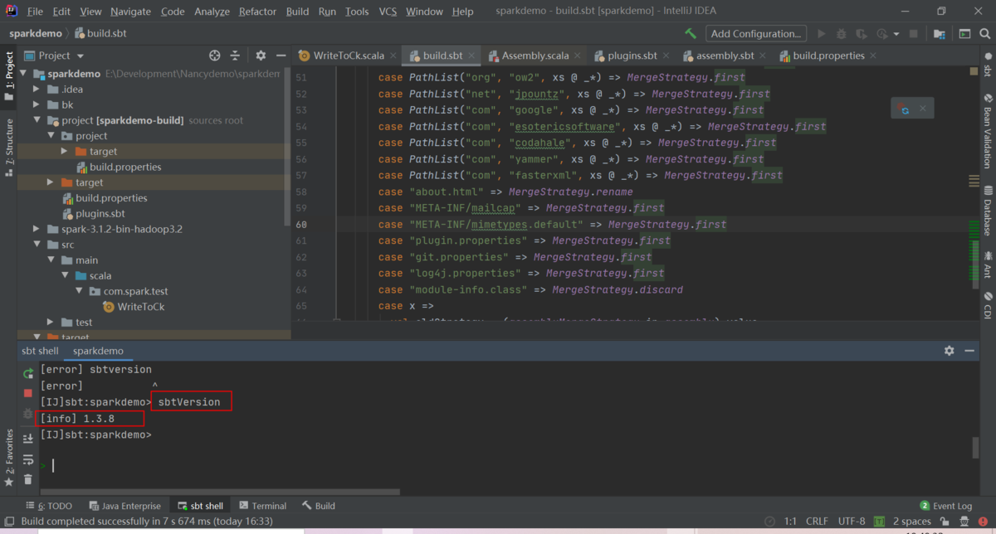This screenshot has height=534, width=996.
Task: Open the Event Log
Action: tap(945, 506)
